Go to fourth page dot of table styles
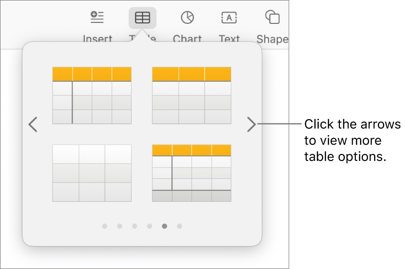The height and width of the screenshot is (269, 405). pyautogui.click(x=149, y=226)
